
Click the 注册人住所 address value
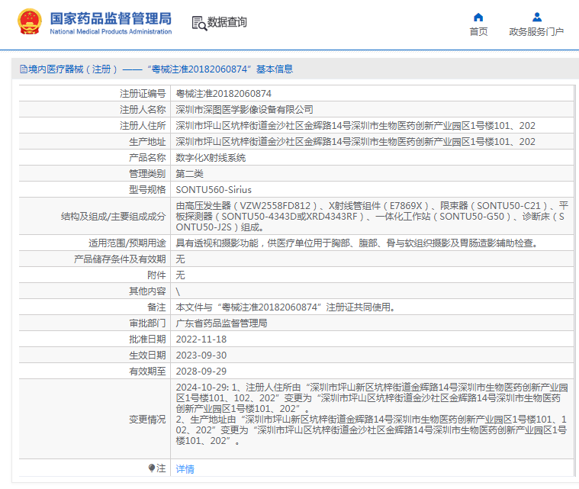[355, 126]
